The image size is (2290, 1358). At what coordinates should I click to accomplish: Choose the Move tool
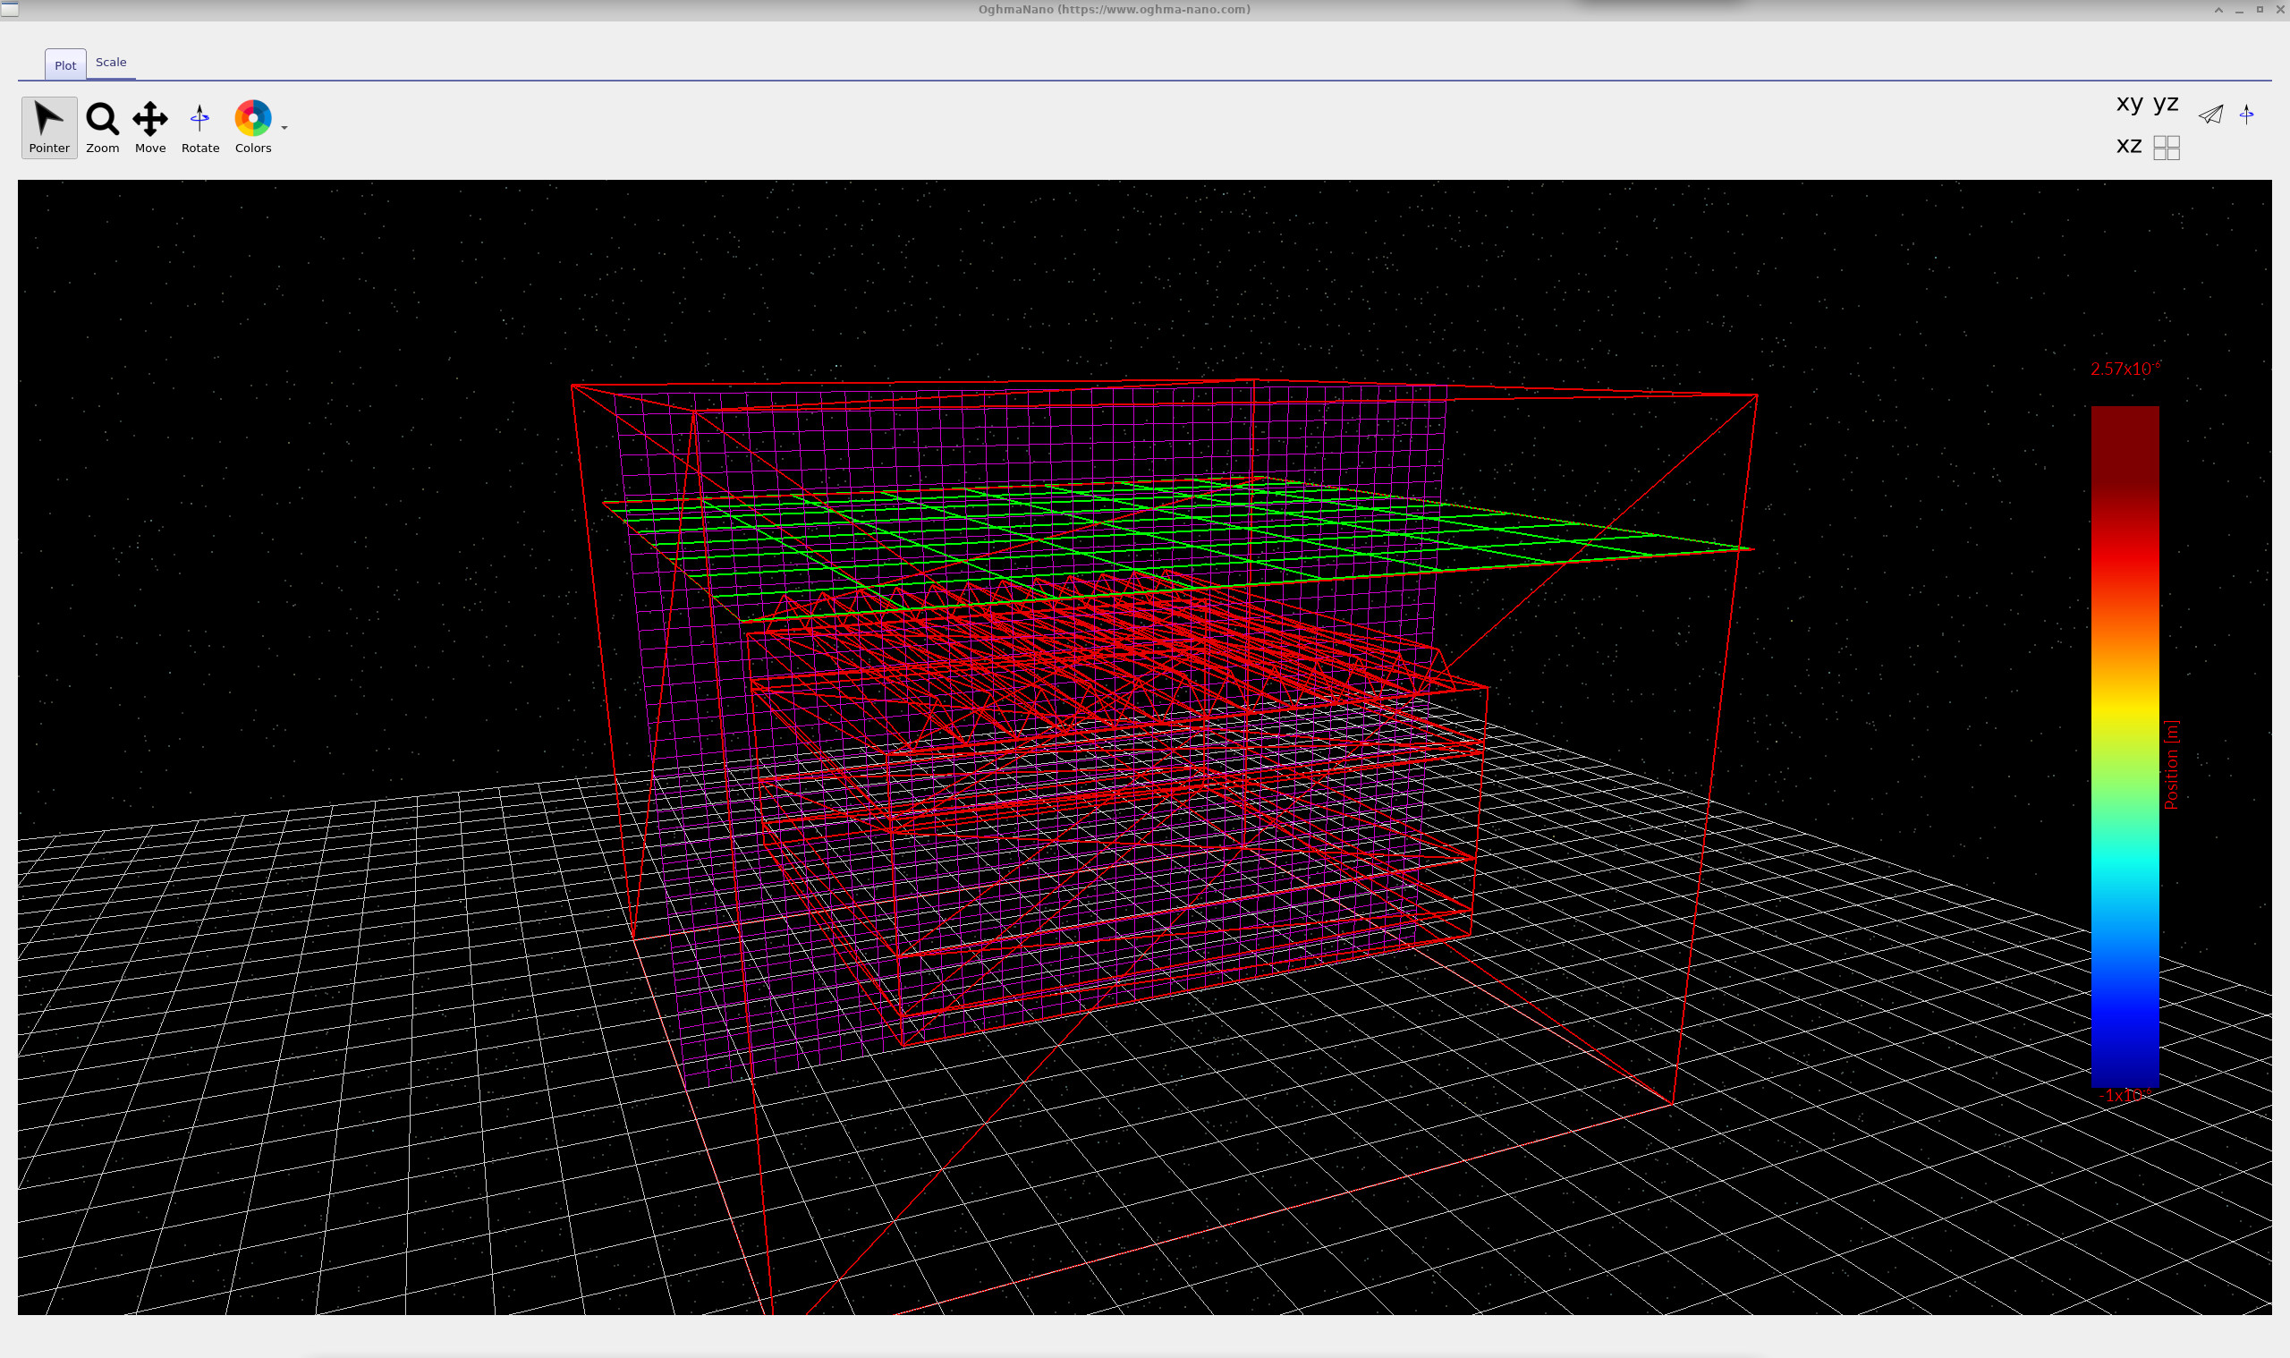pyautogui.click(x=150, y=127)
